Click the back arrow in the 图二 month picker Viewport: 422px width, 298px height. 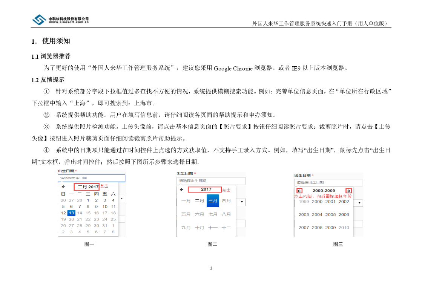coord(182,189)
